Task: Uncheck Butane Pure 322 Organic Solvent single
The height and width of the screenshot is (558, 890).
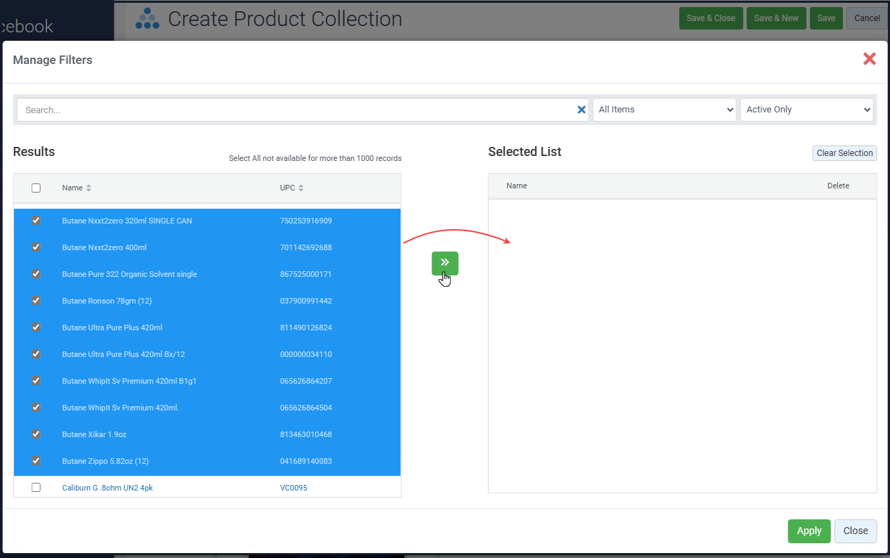Action: tap(36, 274)
